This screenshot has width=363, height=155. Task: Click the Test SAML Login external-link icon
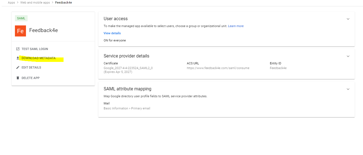pos(18,49)
